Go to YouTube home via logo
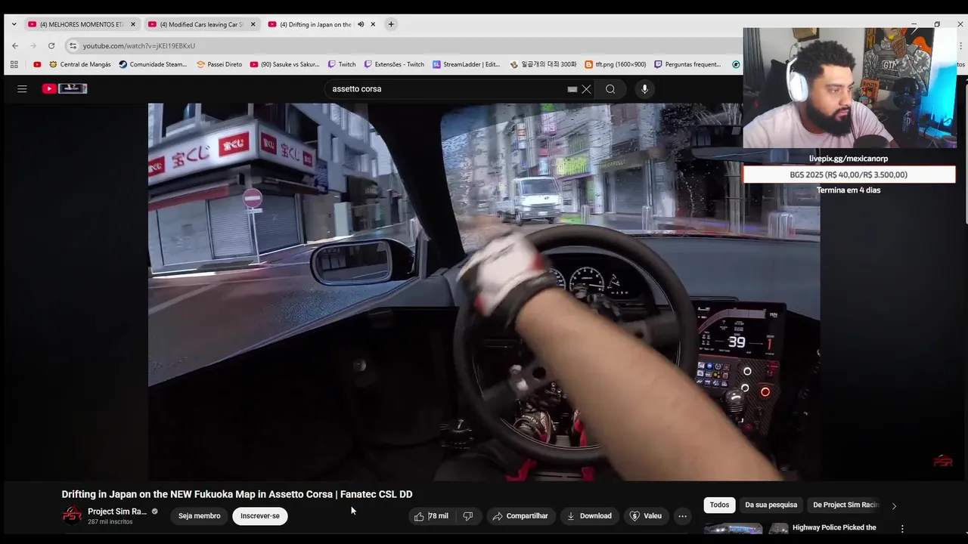The height and width of the screenshot is (544, 968). [x=64, y=88]
